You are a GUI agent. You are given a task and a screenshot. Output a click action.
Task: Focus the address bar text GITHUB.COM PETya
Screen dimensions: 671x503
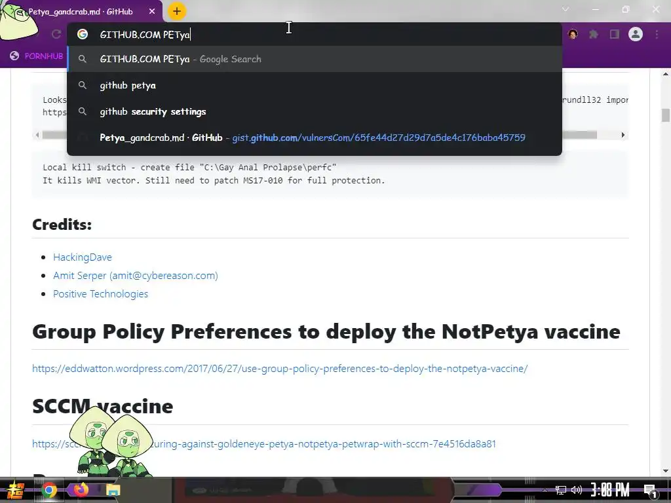[145, 35]
